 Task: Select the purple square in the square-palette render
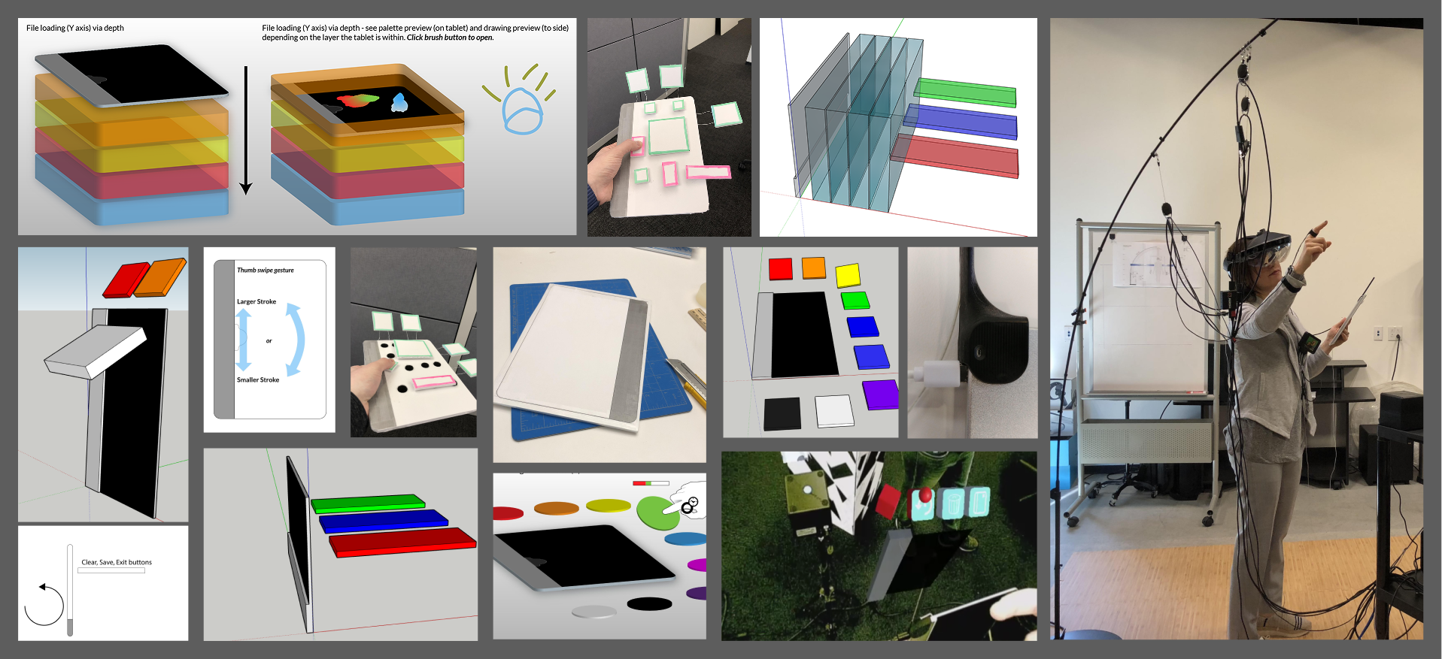[x=881, y=394]
